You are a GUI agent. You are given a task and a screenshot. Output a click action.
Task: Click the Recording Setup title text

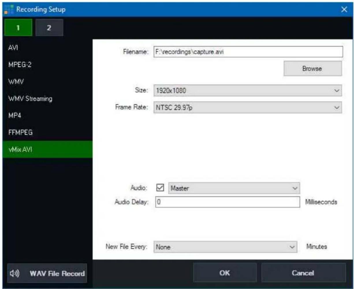coord(41,9)
